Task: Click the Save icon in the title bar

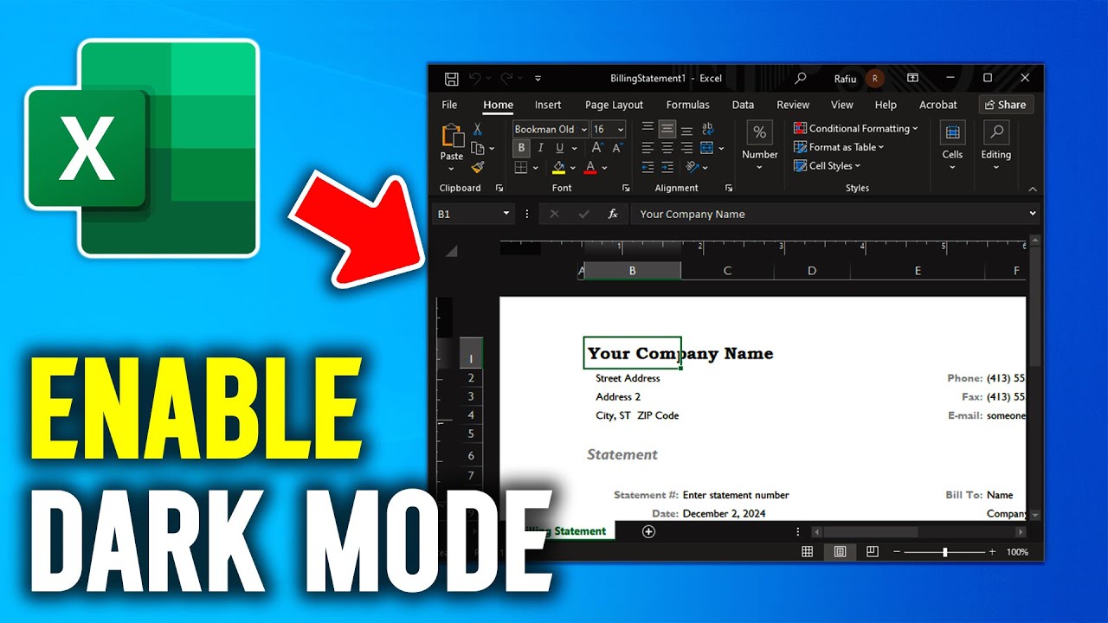Action: 451,79
